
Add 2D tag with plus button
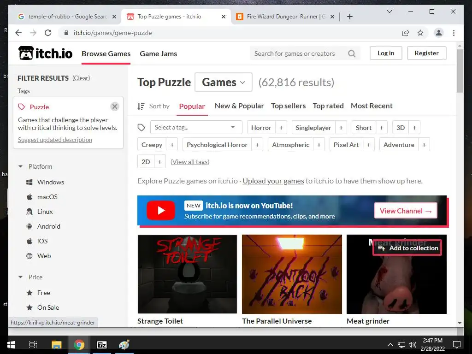click(x=160, y=162)
